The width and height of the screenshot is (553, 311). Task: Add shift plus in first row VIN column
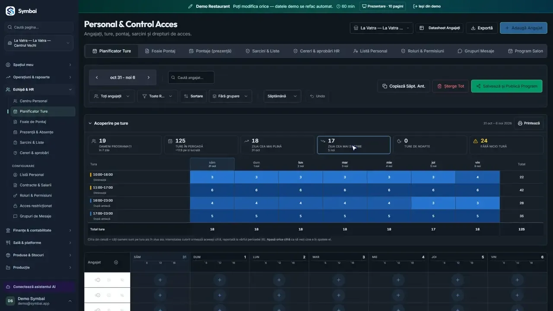pyautogui.click(x=517, y=280)
